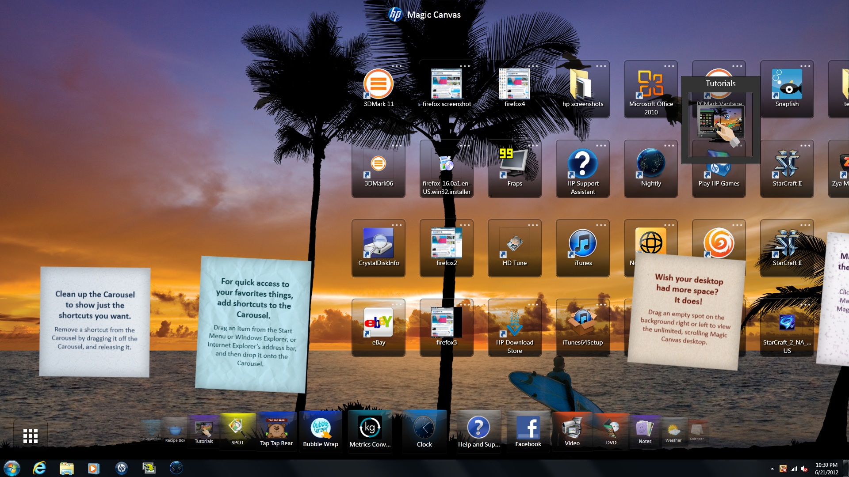Image resolution: width=849 pixels, height=477 pixels.
Task: Open the CrystalDiskInfo shortcut
Action: click(x=379, y=248)
